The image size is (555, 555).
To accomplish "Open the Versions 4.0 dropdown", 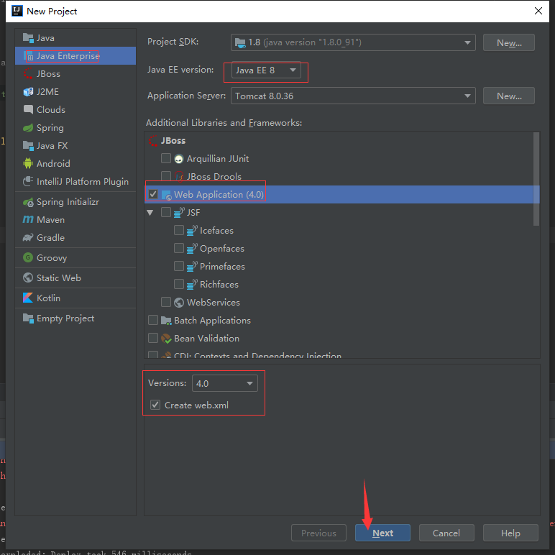I will (225, 383).
